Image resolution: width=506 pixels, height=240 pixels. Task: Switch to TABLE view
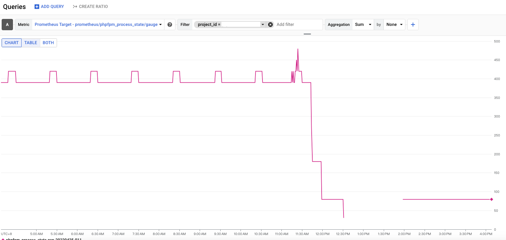coord(31,43)
